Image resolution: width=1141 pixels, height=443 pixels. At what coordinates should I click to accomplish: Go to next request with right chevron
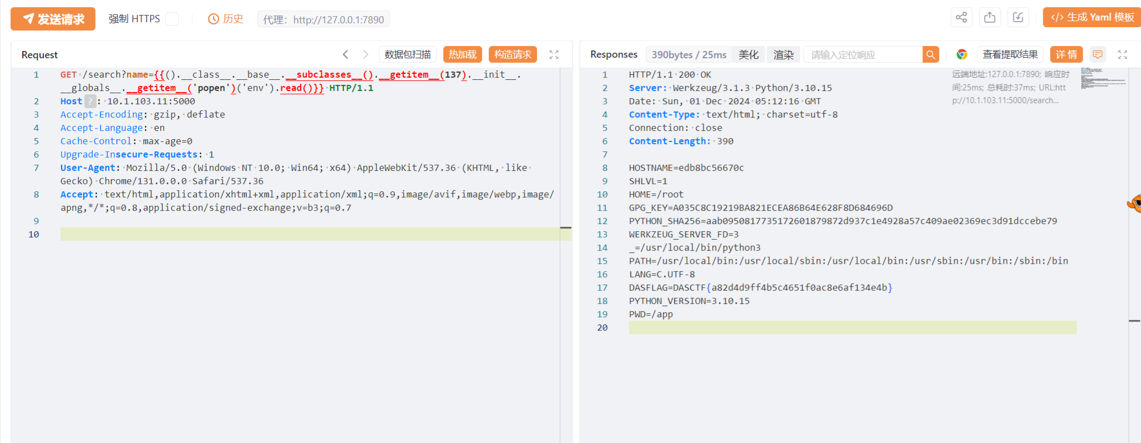point(366,54)
